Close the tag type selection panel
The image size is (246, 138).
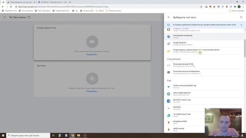pos(168,17)
